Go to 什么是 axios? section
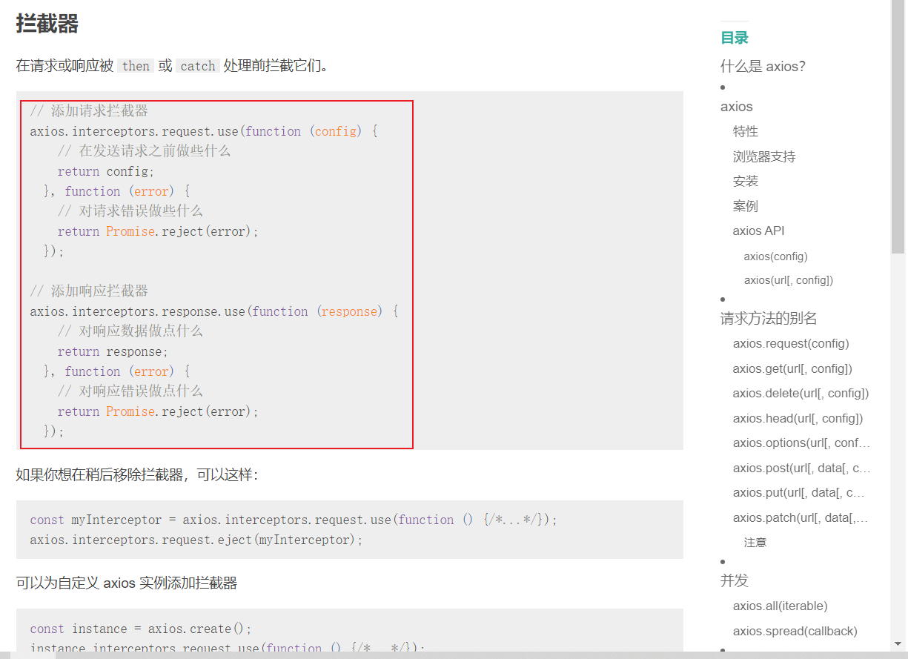This screenshot has height=659, width=908. pyautogui.click(x=763, y=66)
